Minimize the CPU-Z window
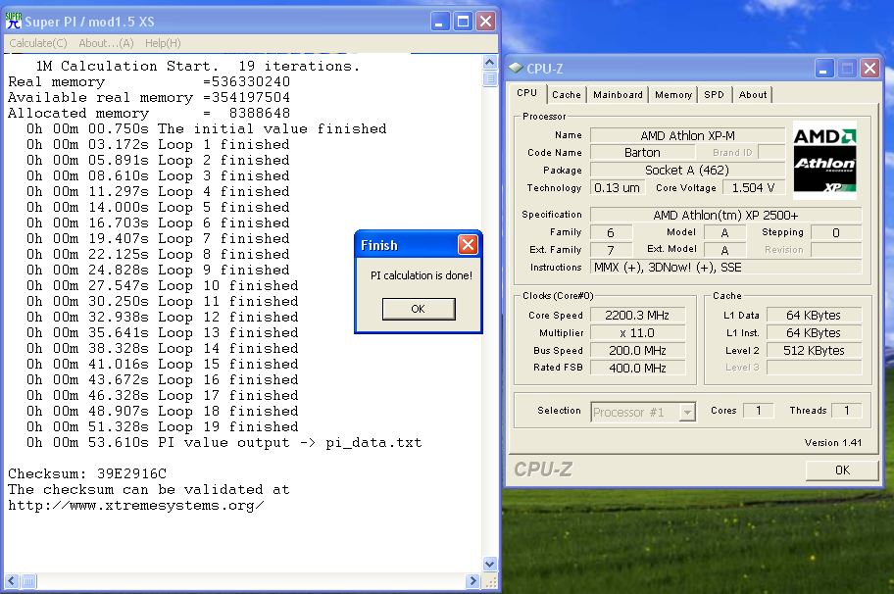The height and width of the screenshot is (594, 894). 822,69
